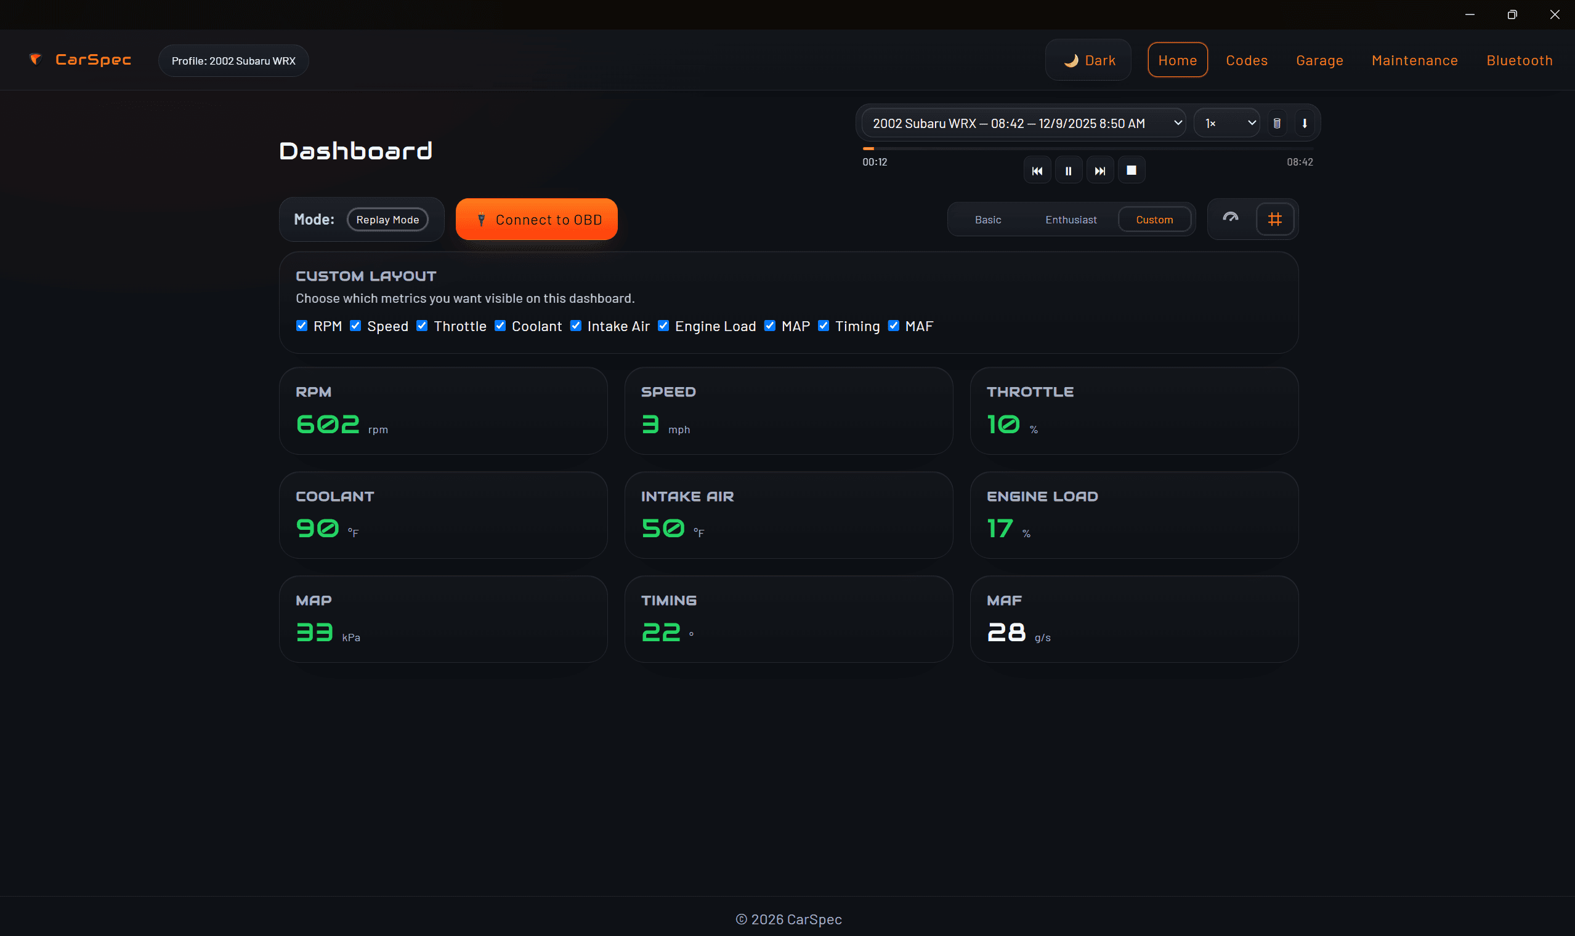Screen dimensions: 1575x936
Task: Uncheck the MAP metric checkbox
Action: click(770, 326)
